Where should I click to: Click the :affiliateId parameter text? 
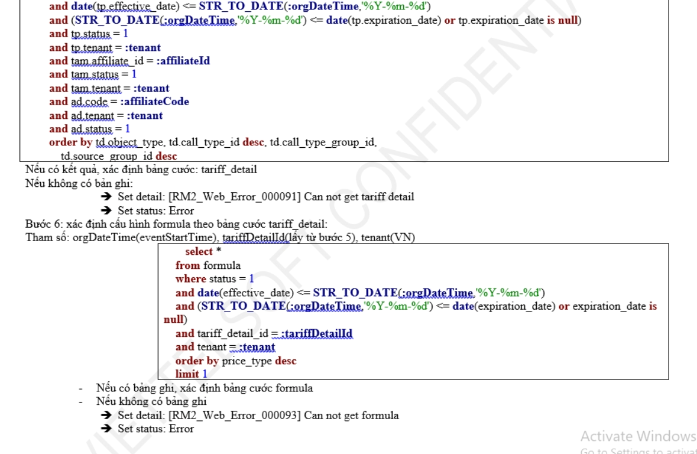pyautogui.click(x=183, y=61)
